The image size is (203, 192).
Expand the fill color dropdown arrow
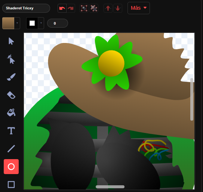click(x=17, y=23)
